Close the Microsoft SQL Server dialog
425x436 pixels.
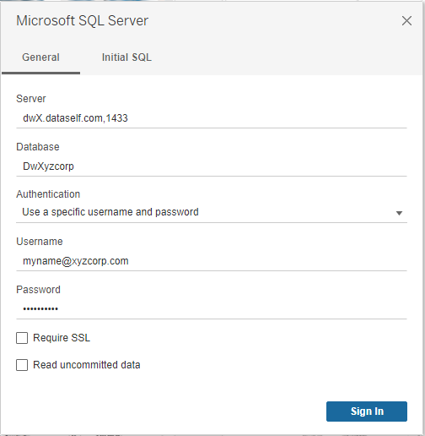406,21
